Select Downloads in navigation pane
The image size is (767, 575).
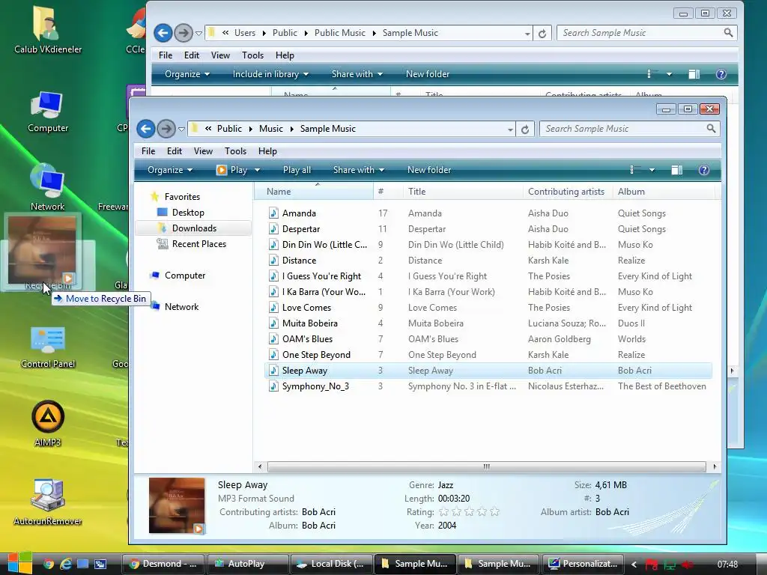[194, 228]
